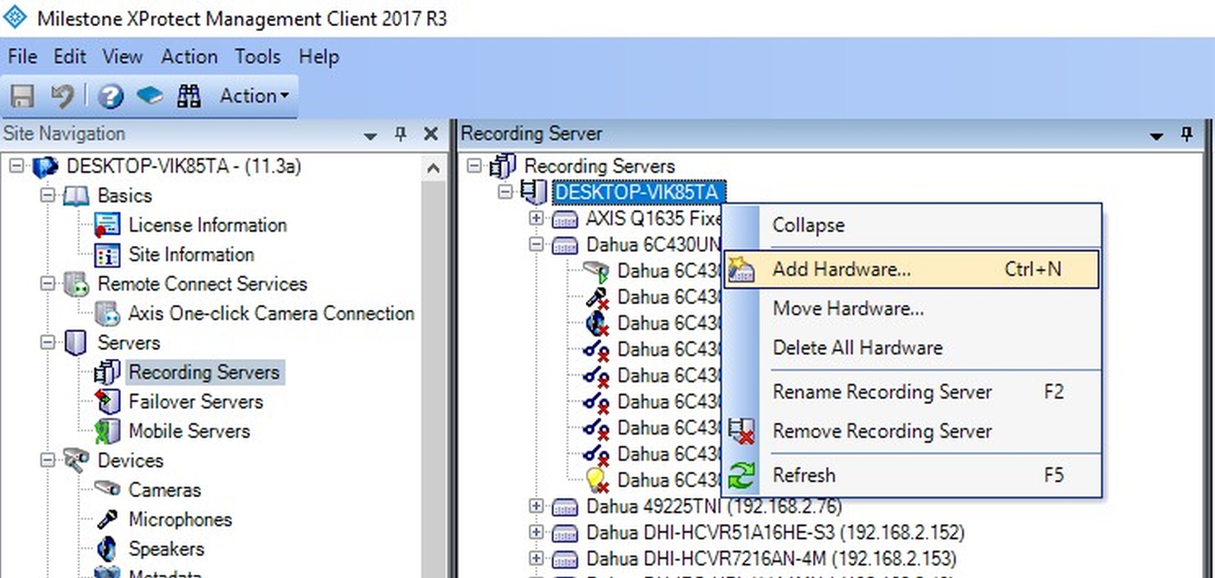Choose Move Hardware... from the context menu
Viewport: 1215px width, 578px height.
pyautogui.click(x=911, y=308)
